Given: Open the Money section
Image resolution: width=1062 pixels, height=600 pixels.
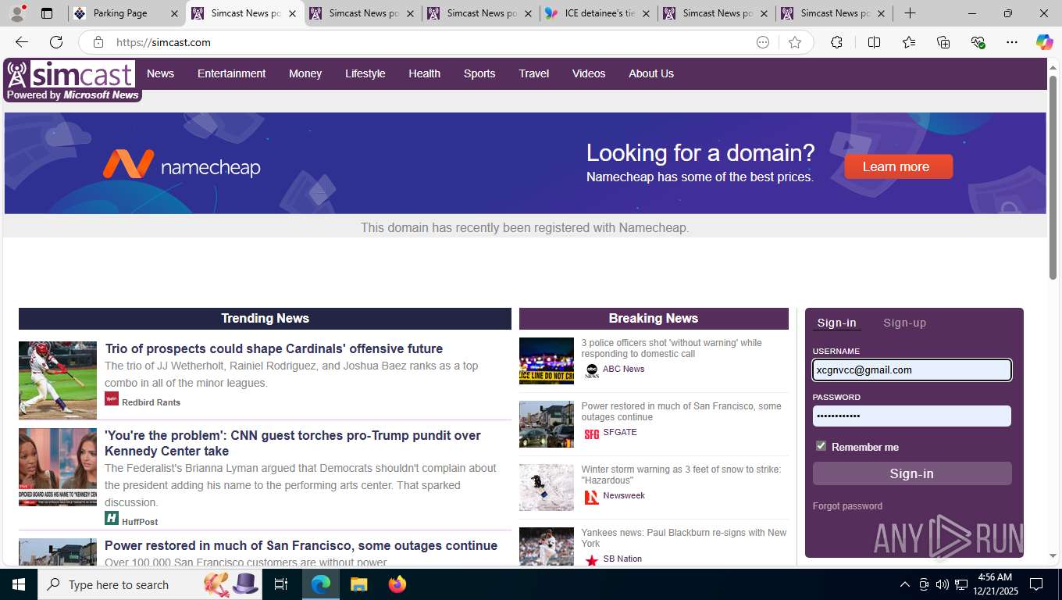Looking at the screenshot, I should click(305, 73).
